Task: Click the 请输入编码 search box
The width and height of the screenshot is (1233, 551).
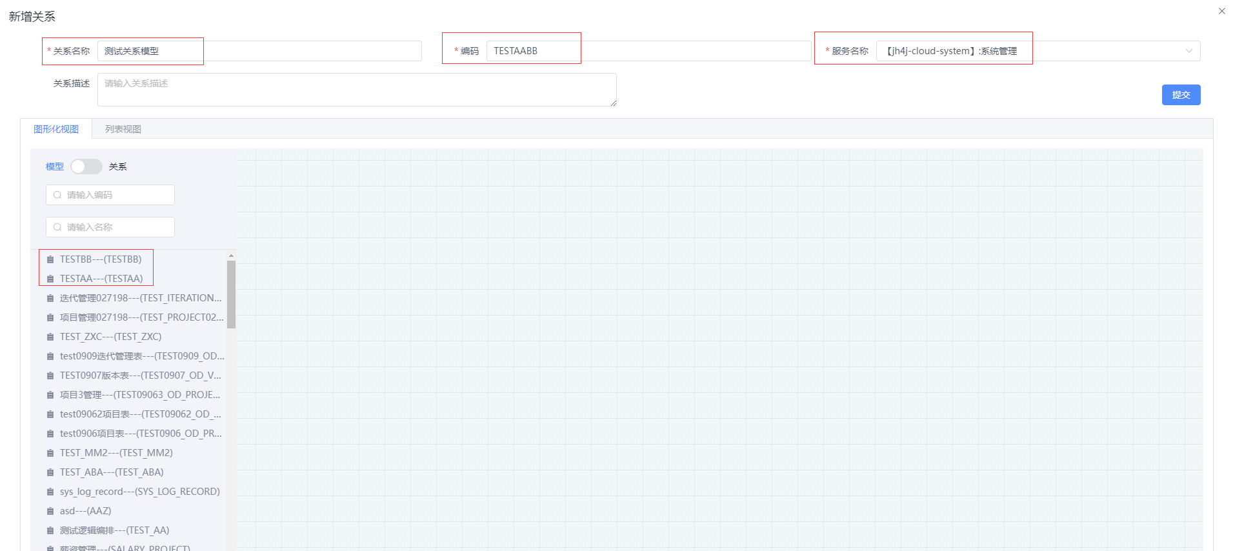Action: coord(110,195)
